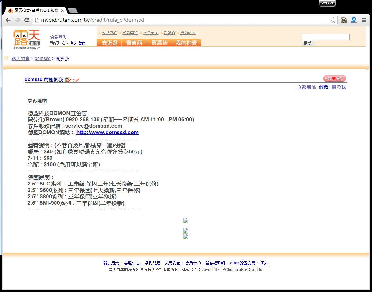Select the 露天拍賣-台灣 NO.1 browser tab
This screenshot has width=372, height=292.
coord(36,11)
